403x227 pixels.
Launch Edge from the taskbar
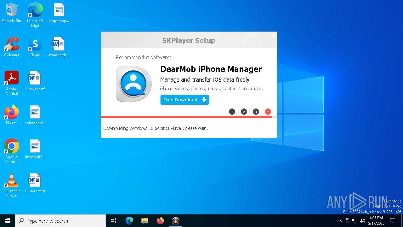tap(129, 221)
